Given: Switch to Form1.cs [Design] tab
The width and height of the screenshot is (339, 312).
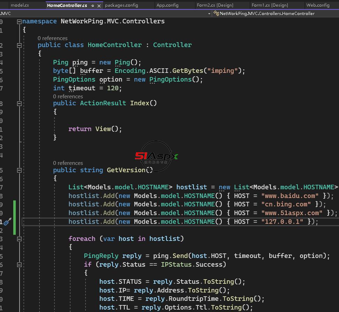Looking at the screenshot, I should pos(270,5).
